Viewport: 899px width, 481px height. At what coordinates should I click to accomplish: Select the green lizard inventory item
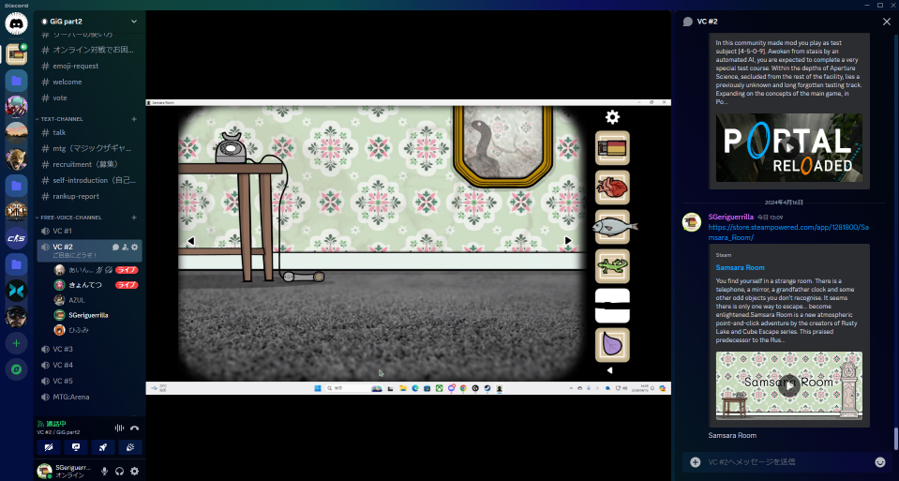(x=612, y=266)
